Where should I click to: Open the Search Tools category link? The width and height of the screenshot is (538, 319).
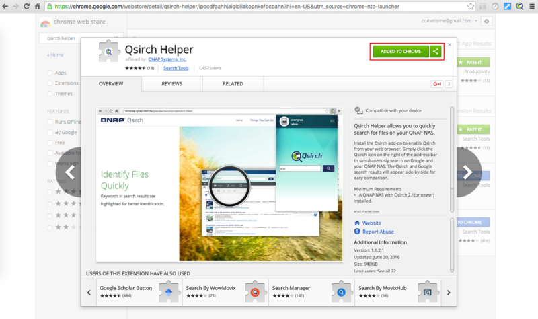pyautogui.click(x=176, y=68)
